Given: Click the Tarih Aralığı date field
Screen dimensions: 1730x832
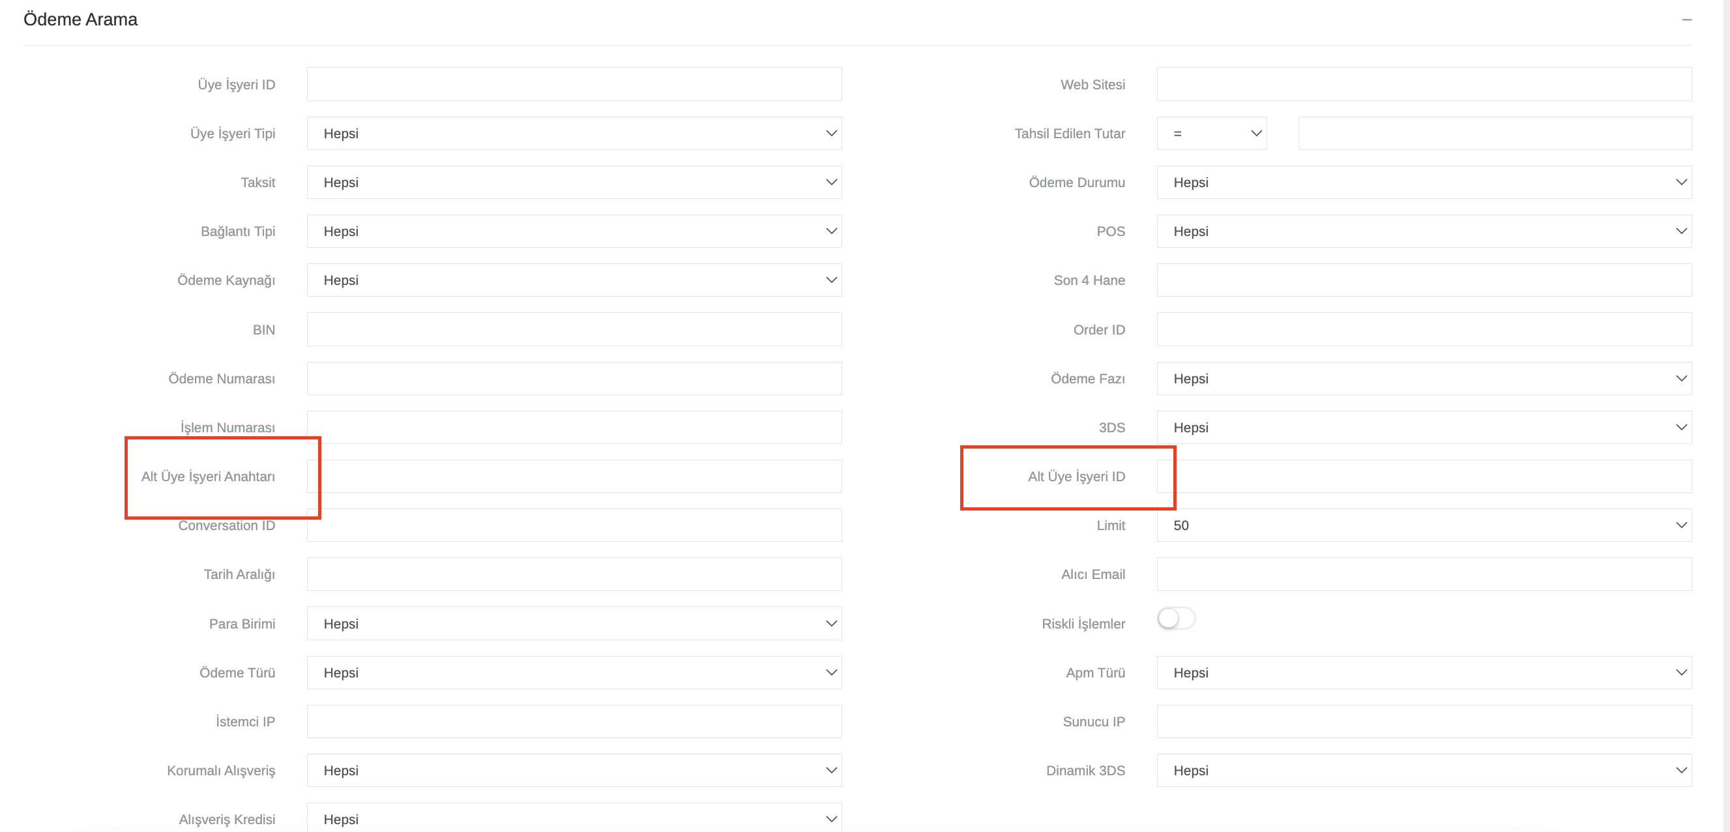Looking at the screenshot, I should click(x=574, y=574).
